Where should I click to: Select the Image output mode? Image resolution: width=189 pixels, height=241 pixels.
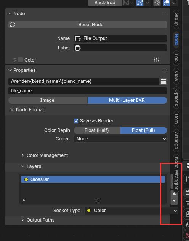click(x=48, y=100)
